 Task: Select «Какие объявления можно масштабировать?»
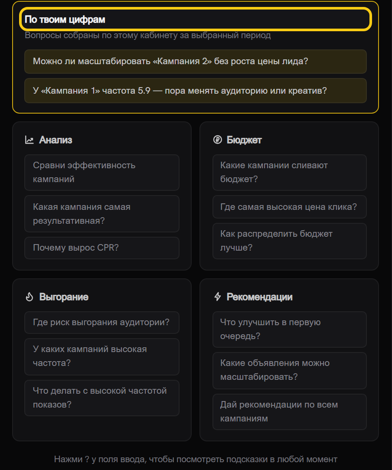tap(290, 370)
